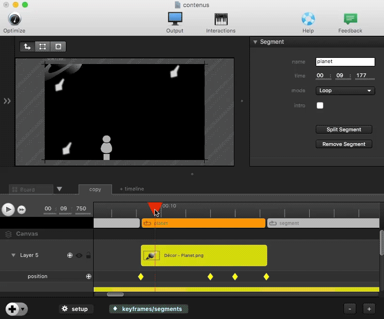Click the fast-forward playback icon
This screenshot has height=319, width=384.
[22, 210]
